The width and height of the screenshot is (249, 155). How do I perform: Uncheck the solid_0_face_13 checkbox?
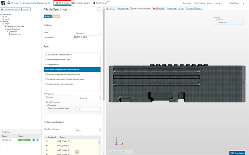pyautogui.click(x=47, y=141)
